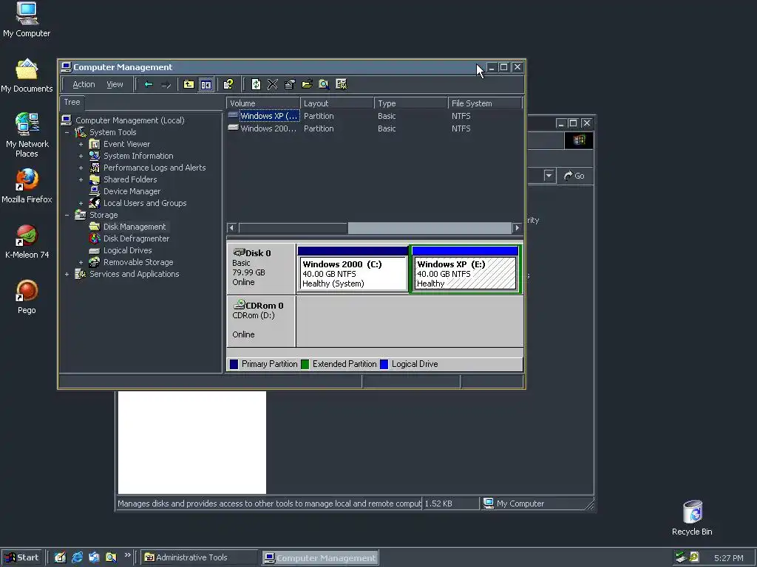The width and height of the screenshot is (757, 567).
Task: Open the K-Meleon 74 desktop icon
Action: click(x=27, y=242)
